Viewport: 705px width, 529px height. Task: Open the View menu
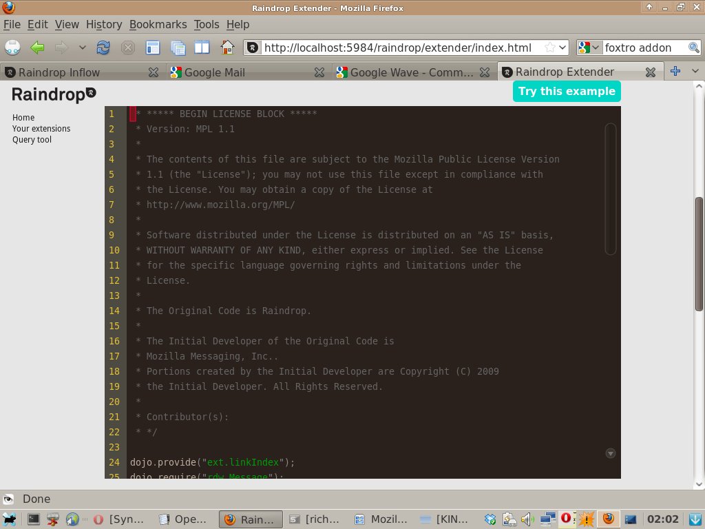point(67,24)
